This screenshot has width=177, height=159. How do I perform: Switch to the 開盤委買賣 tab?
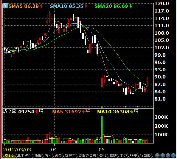tap(87, 156)
